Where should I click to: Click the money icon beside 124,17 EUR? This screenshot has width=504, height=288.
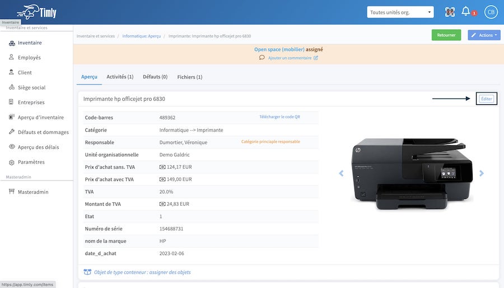[162, 167]
